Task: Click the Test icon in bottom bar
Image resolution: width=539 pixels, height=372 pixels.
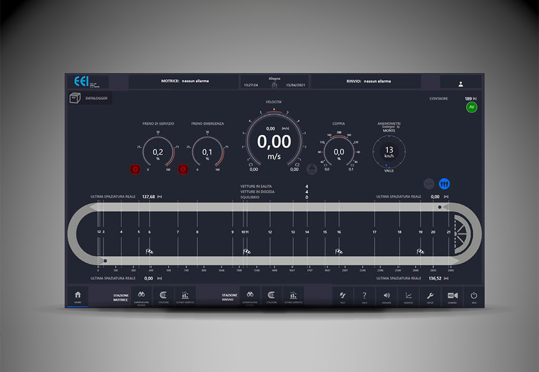Action: click(x=342, y=297)
